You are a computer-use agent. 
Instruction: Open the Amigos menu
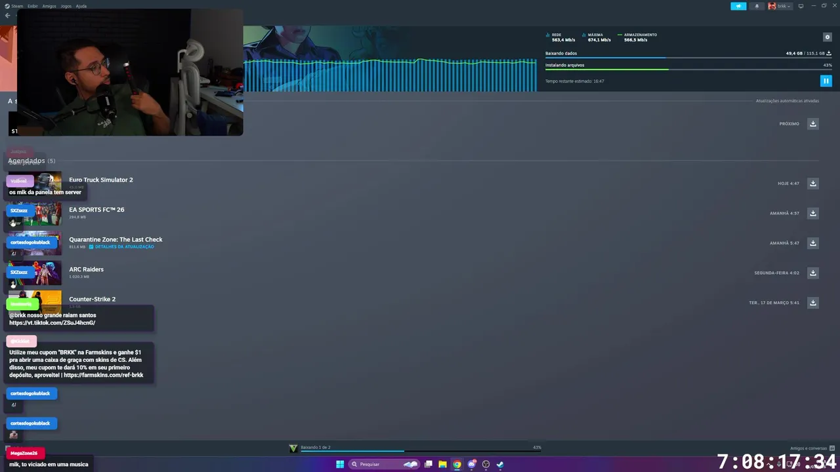[x=49, y=6]
